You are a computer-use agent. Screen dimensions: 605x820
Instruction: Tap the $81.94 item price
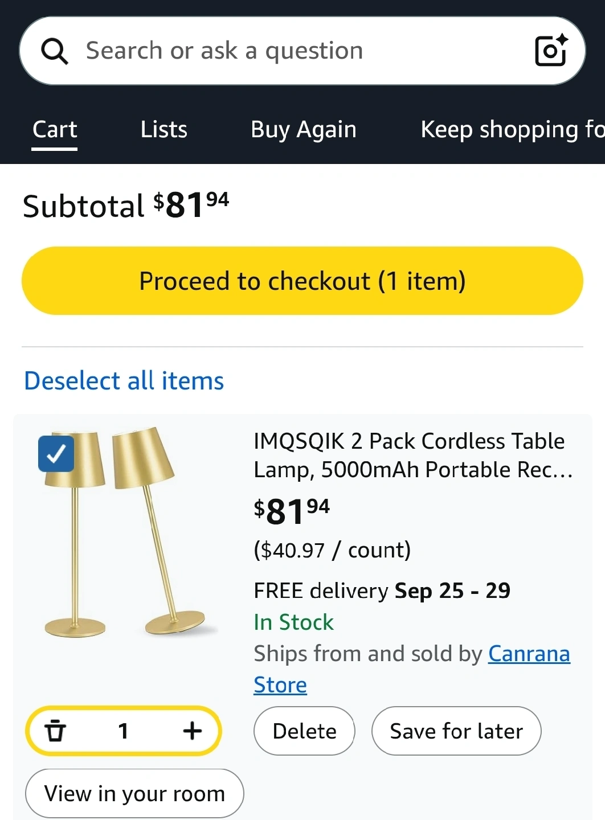(x=292, y=511)
